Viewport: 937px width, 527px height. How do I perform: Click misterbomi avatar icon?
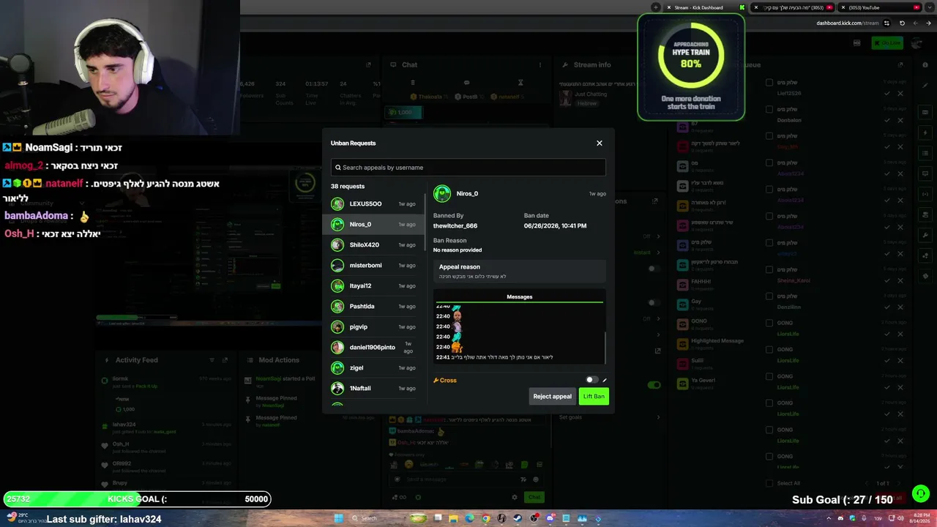tap(337, 266)
